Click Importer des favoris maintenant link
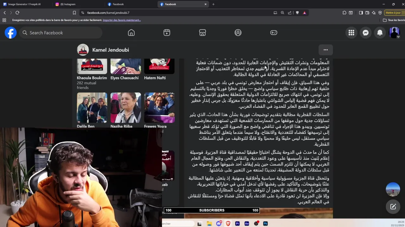The image size is (405, 227). 122,20
